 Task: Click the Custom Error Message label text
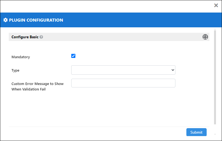pos(38,87)
